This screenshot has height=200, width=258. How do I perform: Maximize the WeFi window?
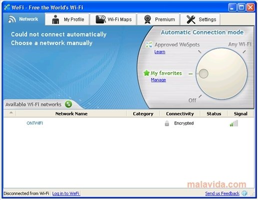tap(241, 7)
